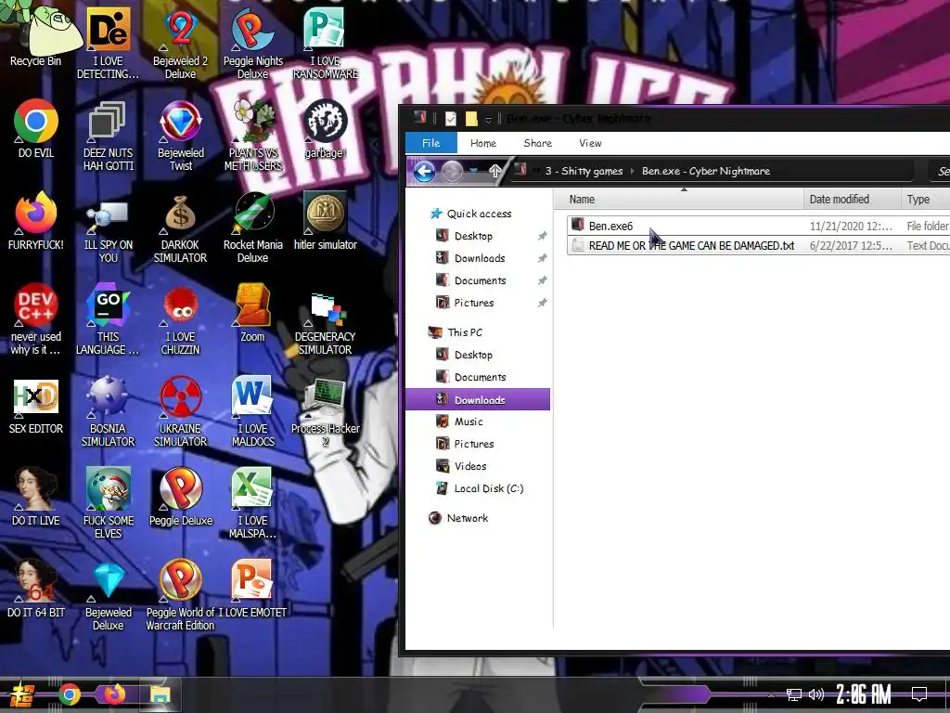This screenshot has width=950, height=713.
Task: Open the UKRAINE SIMULATOR radiation icon
Action: pyautogui.click(x=180, y=411)
